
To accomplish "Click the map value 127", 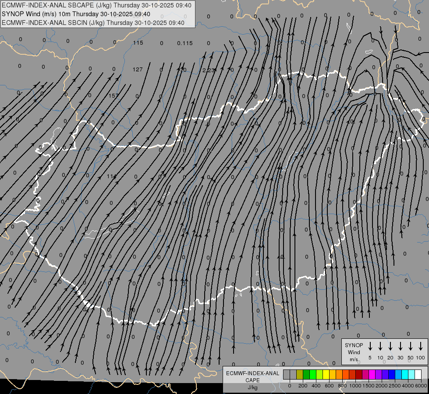I will (138, 70).
